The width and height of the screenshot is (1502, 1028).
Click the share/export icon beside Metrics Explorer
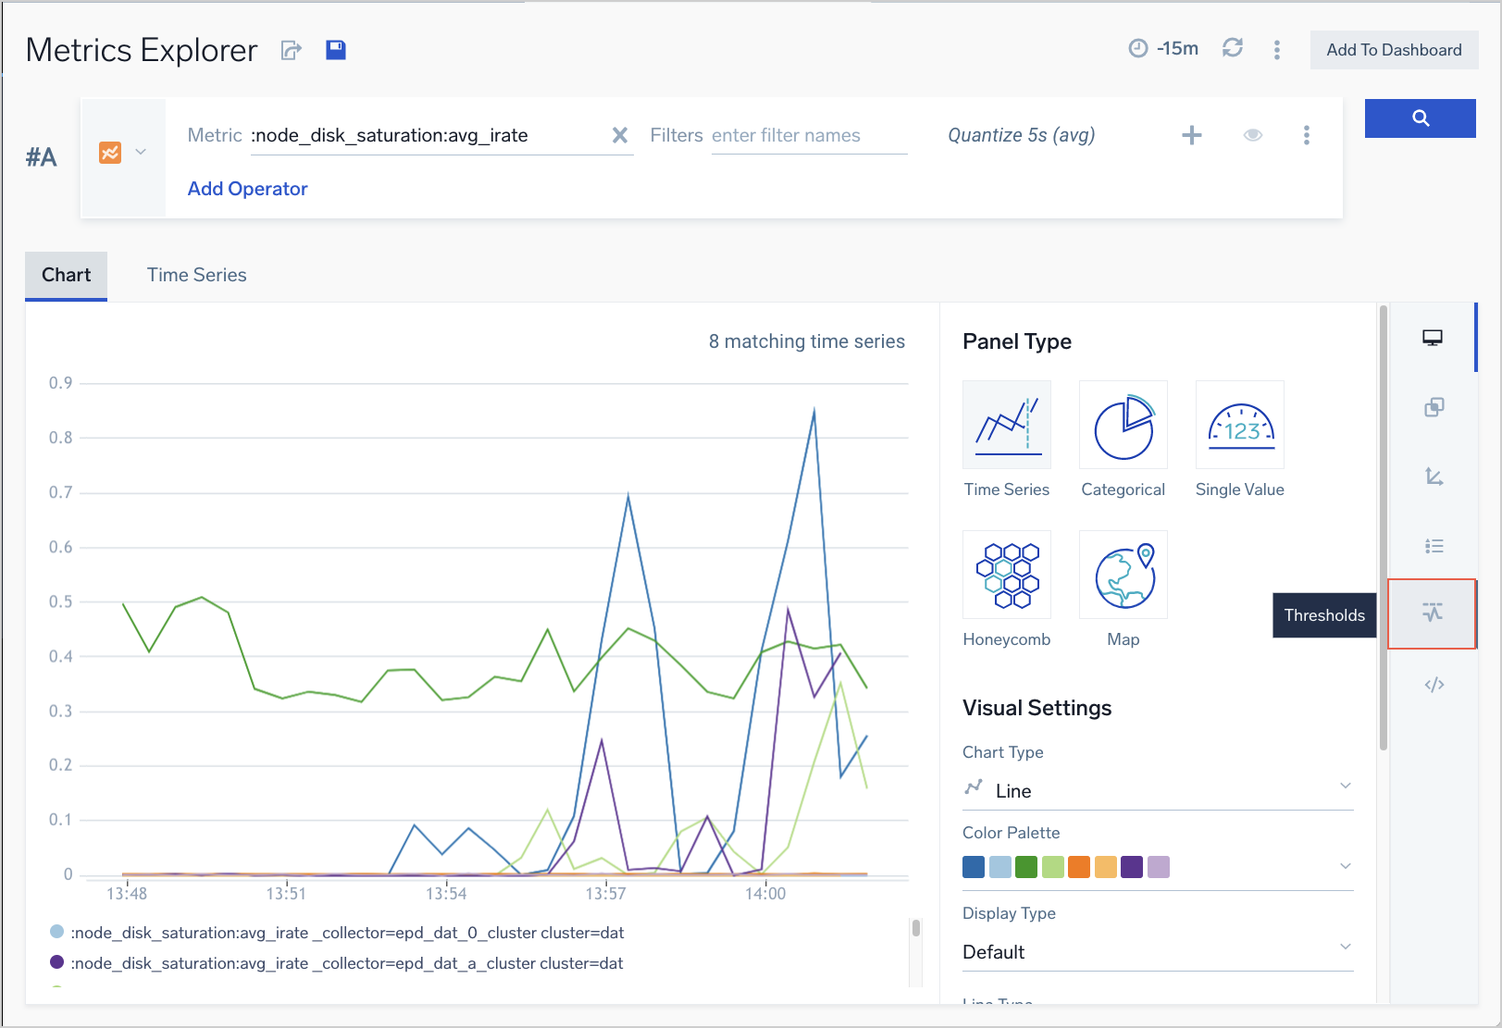tap(292, 50)
